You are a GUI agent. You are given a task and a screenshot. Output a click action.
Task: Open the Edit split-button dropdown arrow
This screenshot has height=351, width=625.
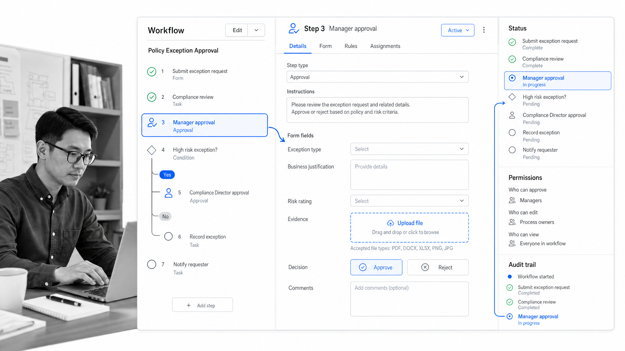click(x=256, y=30)
